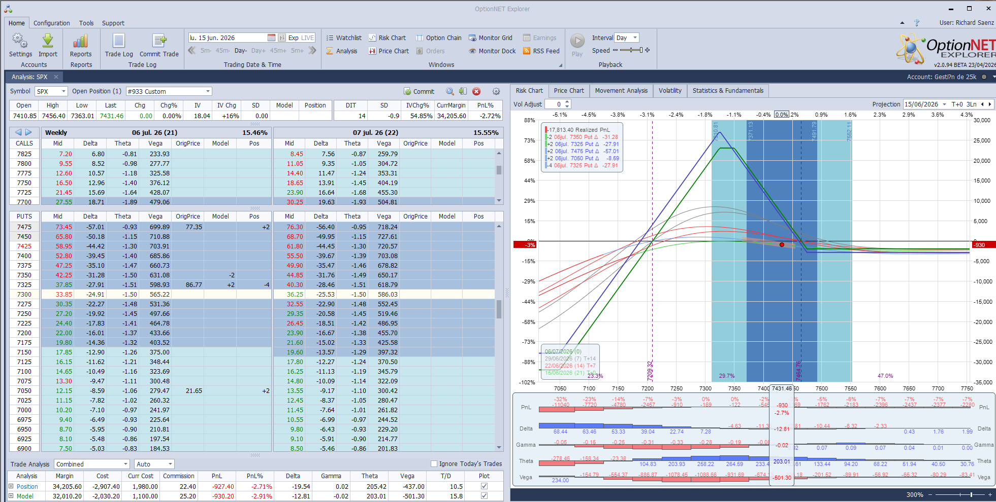Toggle LIVE mode next to the date
This screenshot has width=996, height=502.
308,38
